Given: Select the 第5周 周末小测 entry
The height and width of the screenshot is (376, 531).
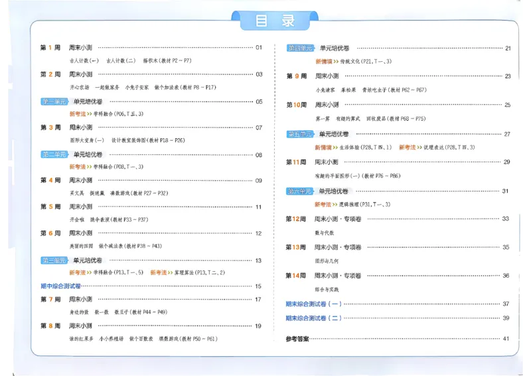Looking at the screenshot, I should (x=151, y=207).
